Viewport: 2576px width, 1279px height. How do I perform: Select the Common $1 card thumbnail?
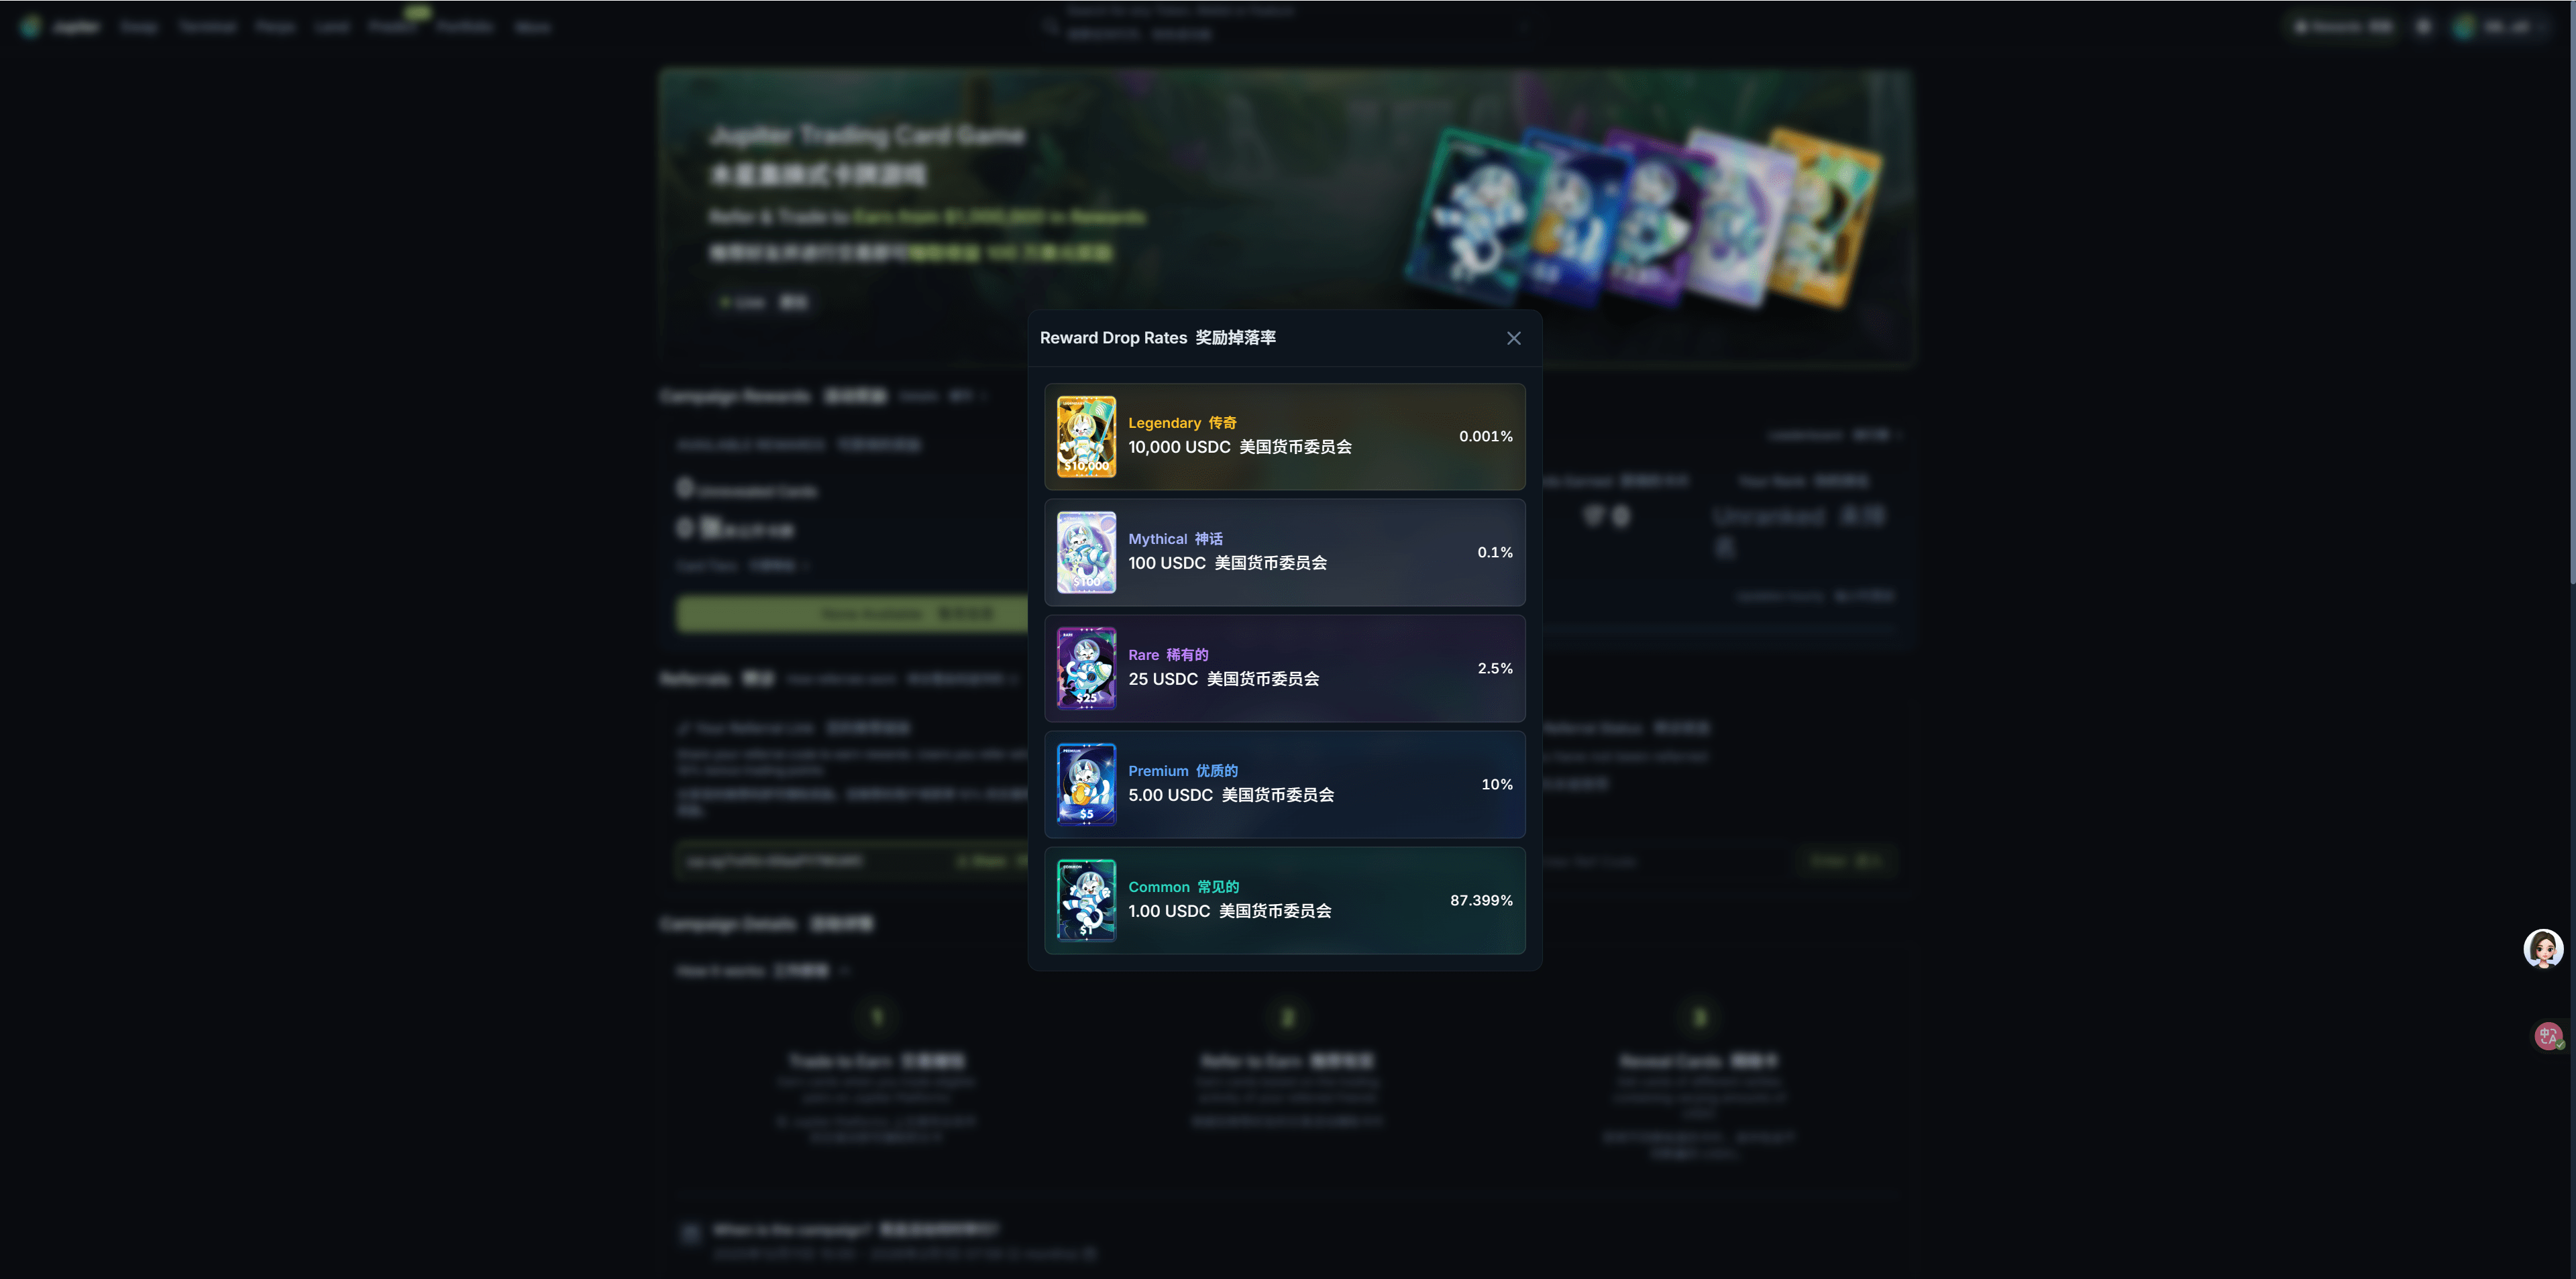click(x=1086, y=900)
